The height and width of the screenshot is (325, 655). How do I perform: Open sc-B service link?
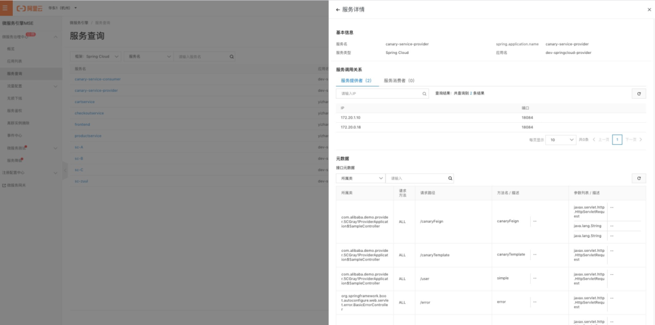tap(79, 159)
